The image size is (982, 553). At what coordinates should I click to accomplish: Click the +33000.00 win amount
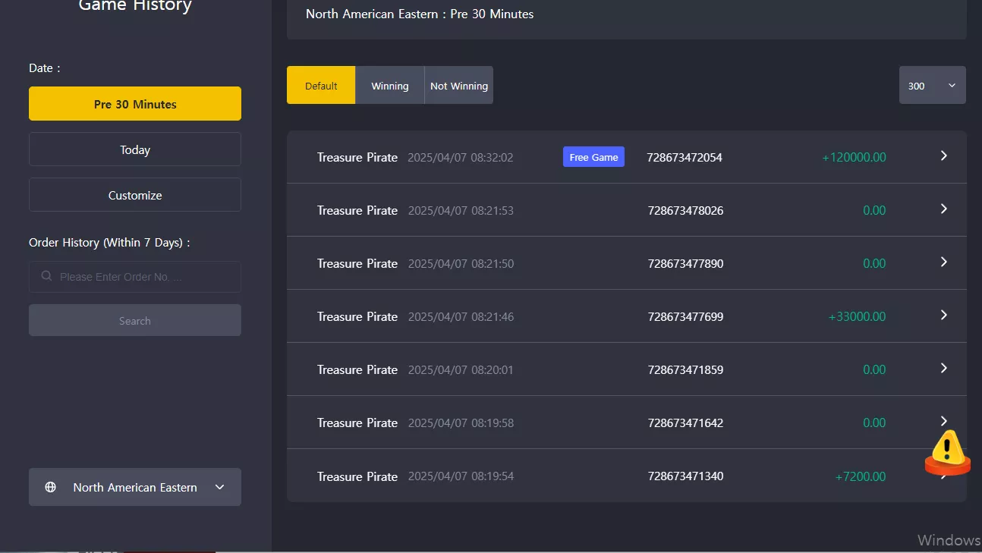[857, 317]
